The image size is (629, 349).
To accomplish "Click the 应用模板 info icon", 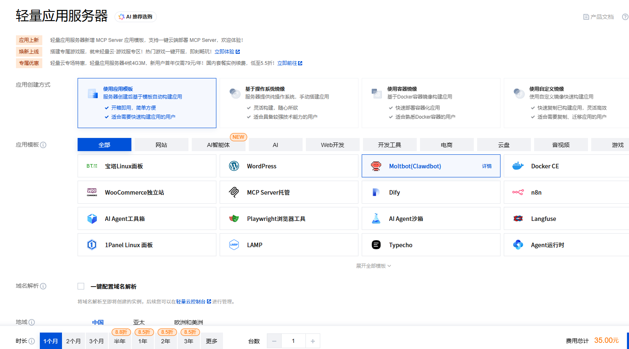I will 43,145.
